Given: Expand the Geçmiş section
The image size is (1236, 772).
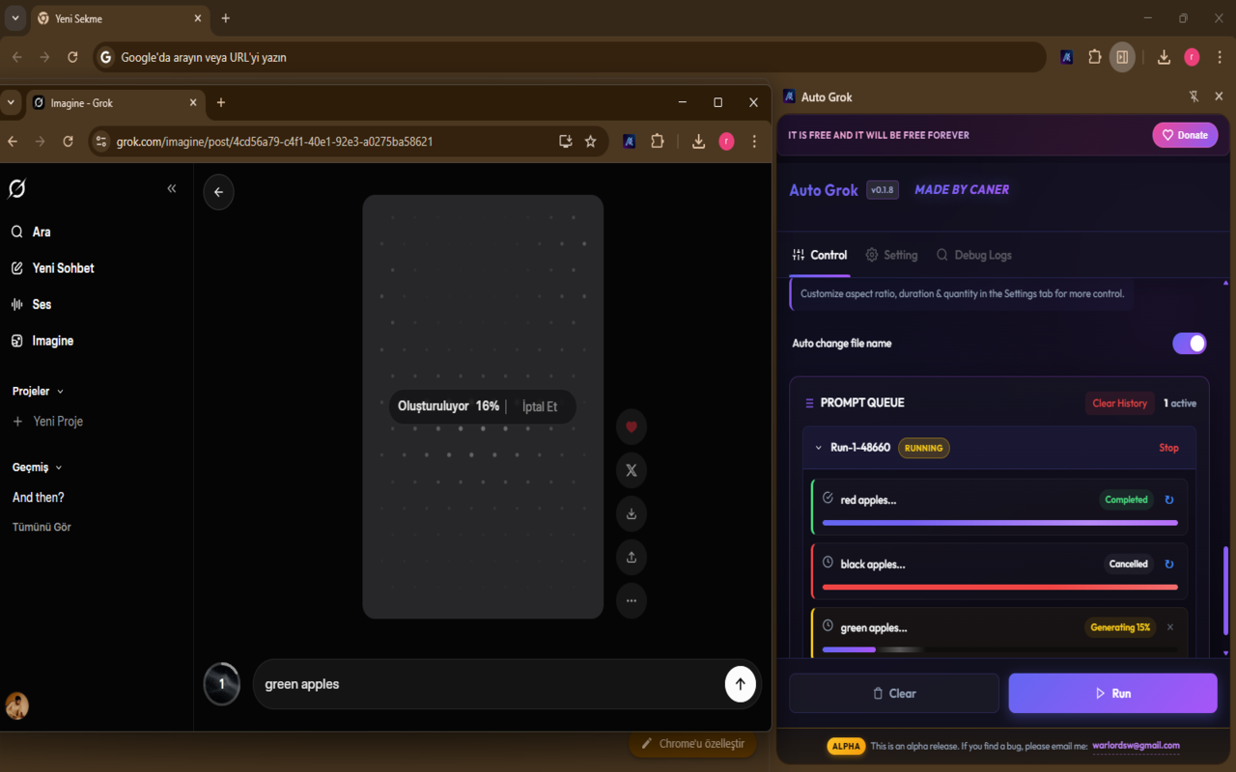Looking at the screenshot, I should pos(38,467).
